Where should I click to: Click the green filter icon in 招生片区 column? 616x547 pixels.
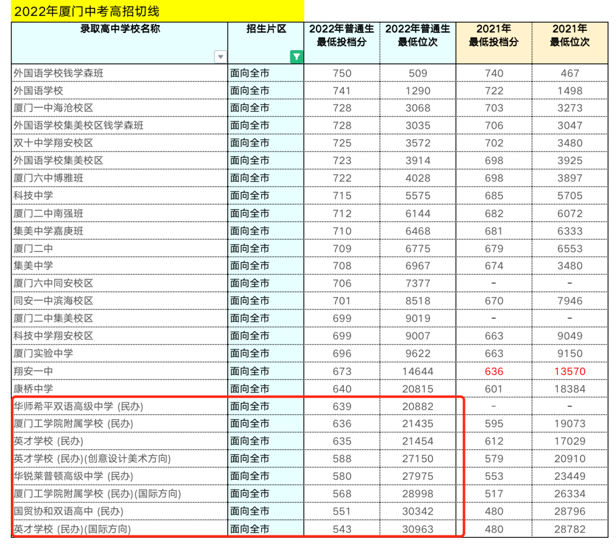coord(296,57)
